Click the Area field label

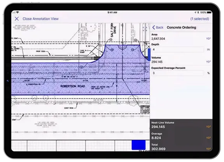pyautogui.click(x=154, y=35)
